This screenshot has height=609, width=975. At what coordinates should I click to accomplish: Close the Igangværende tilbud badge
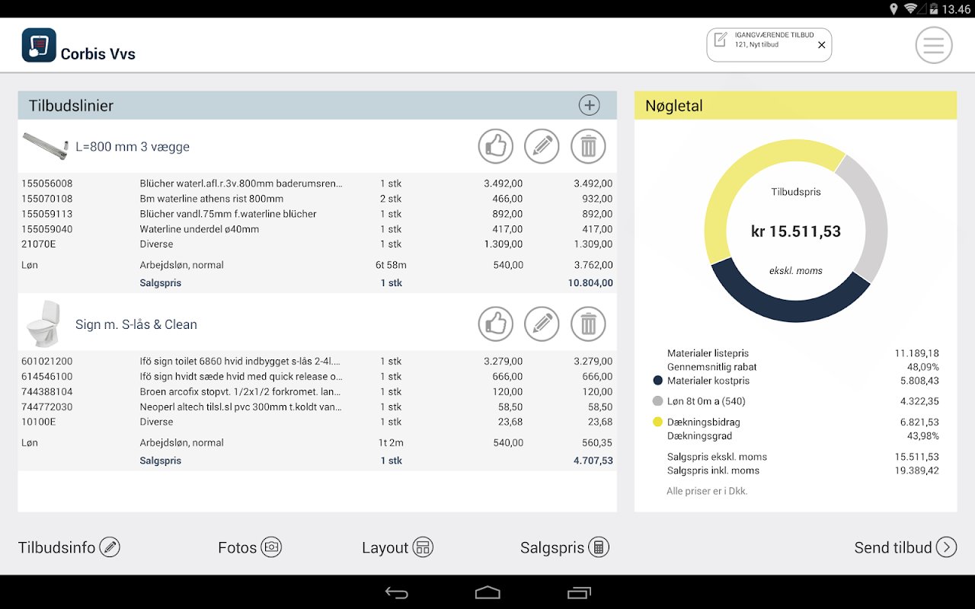coord(821,45)
